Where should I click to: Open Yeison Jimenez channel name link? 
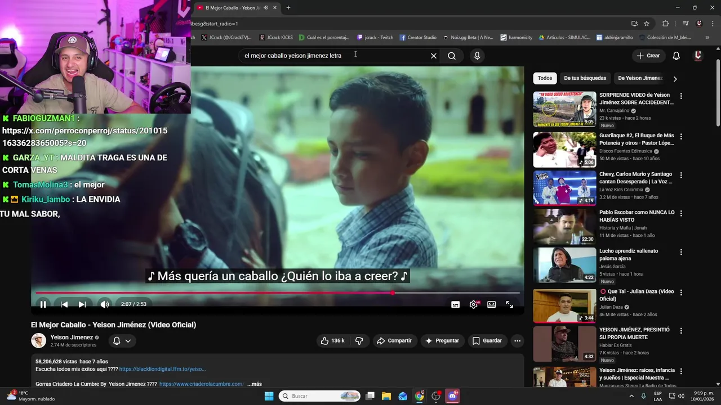(72, 337)
